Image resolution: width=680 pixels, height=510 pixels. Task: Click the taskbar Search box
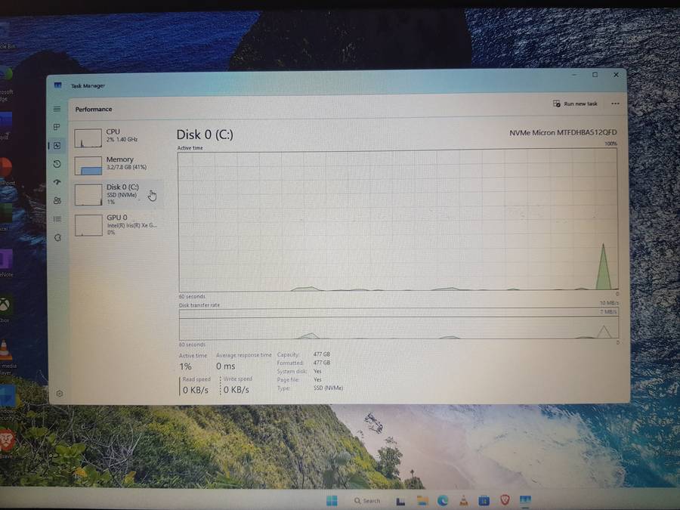(368, 500)
